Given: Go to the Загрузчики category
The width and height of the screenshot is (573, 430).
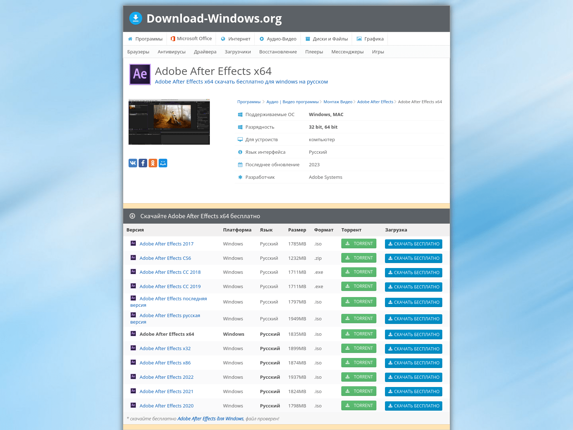Looking at the screenshot, I should (x=238, y=52).
